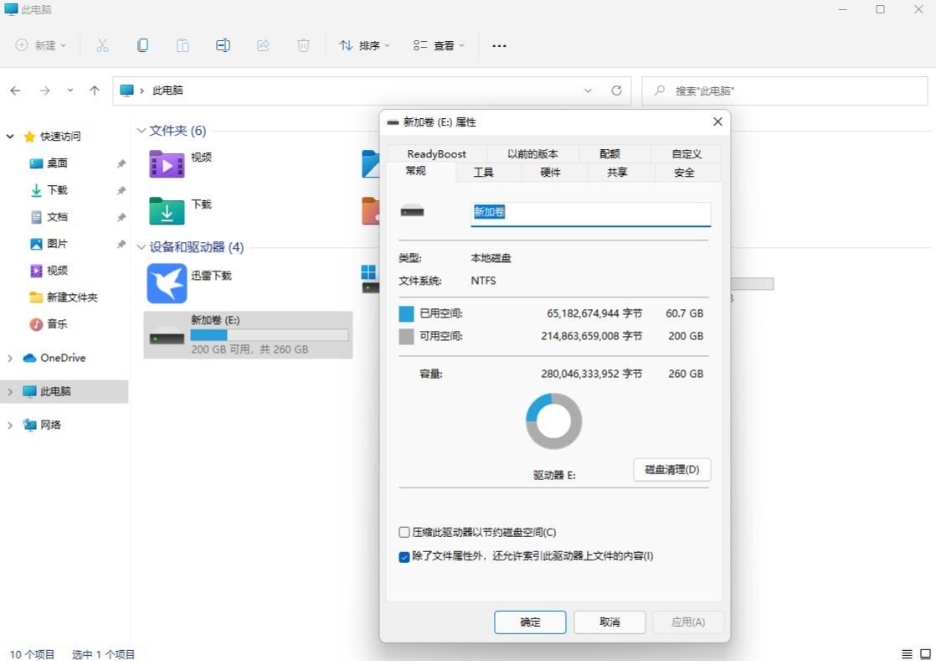The image size is (936, 661).
Task: Click the Copy icon in toolbar
Action: coord(142,45)
